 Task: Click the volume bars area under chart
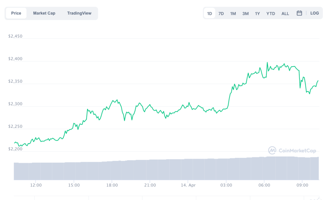click(166, 169)
